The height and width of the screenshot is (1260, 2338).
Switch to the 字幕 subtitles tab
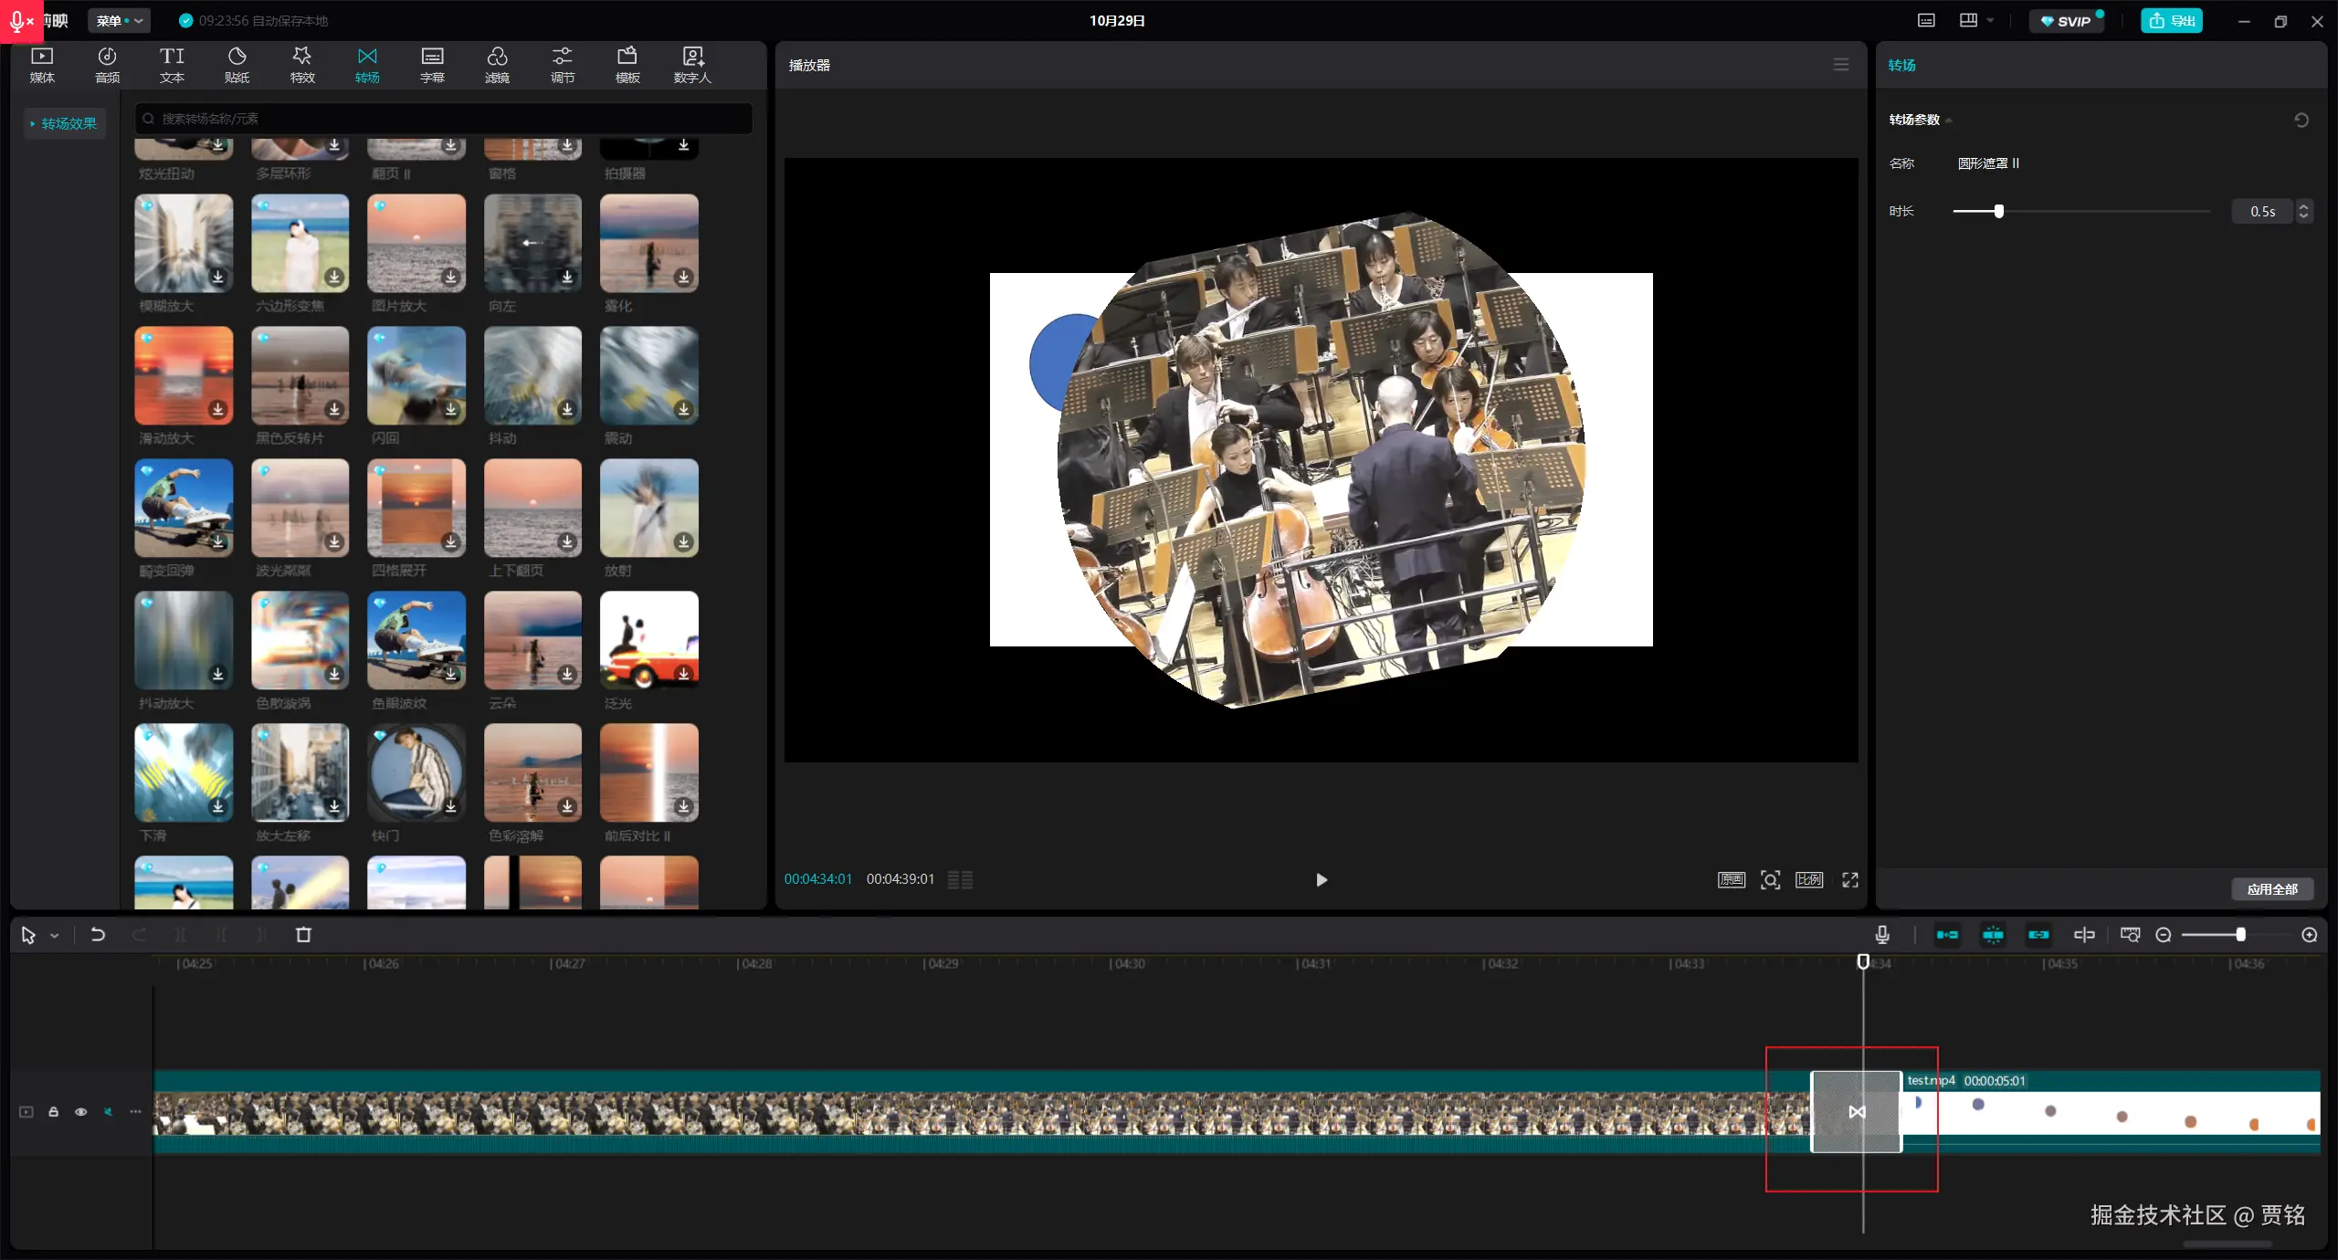click(432, 65)
